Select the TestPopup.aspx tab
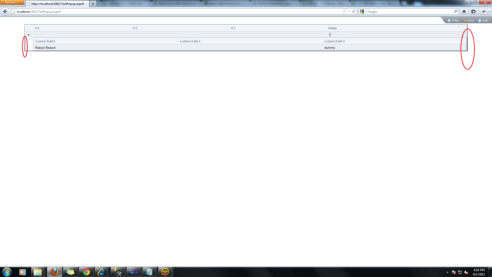The image size is (492, 277). [x=57, y=4]
